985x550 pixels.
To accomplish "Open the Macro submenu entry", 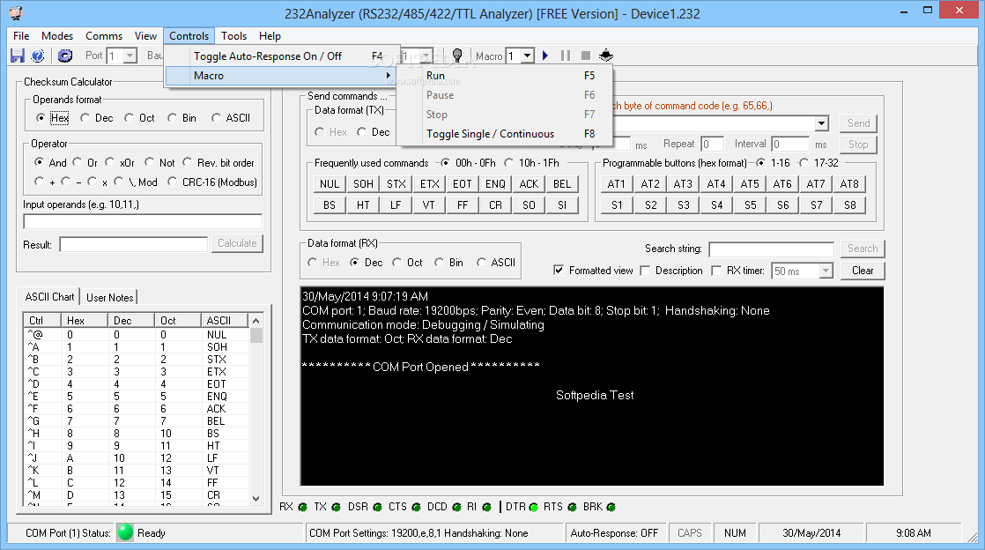I will (281, 76).
